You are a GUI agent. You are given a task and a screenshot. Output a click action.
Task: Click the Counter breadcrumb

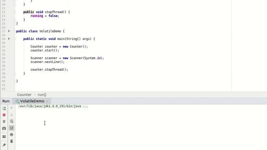coord(24,95)
